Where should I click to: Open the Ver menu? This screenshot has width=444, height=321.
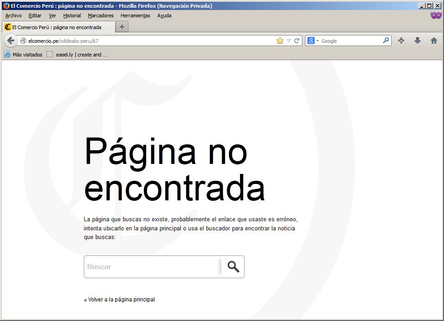click(x=52, y=15)
